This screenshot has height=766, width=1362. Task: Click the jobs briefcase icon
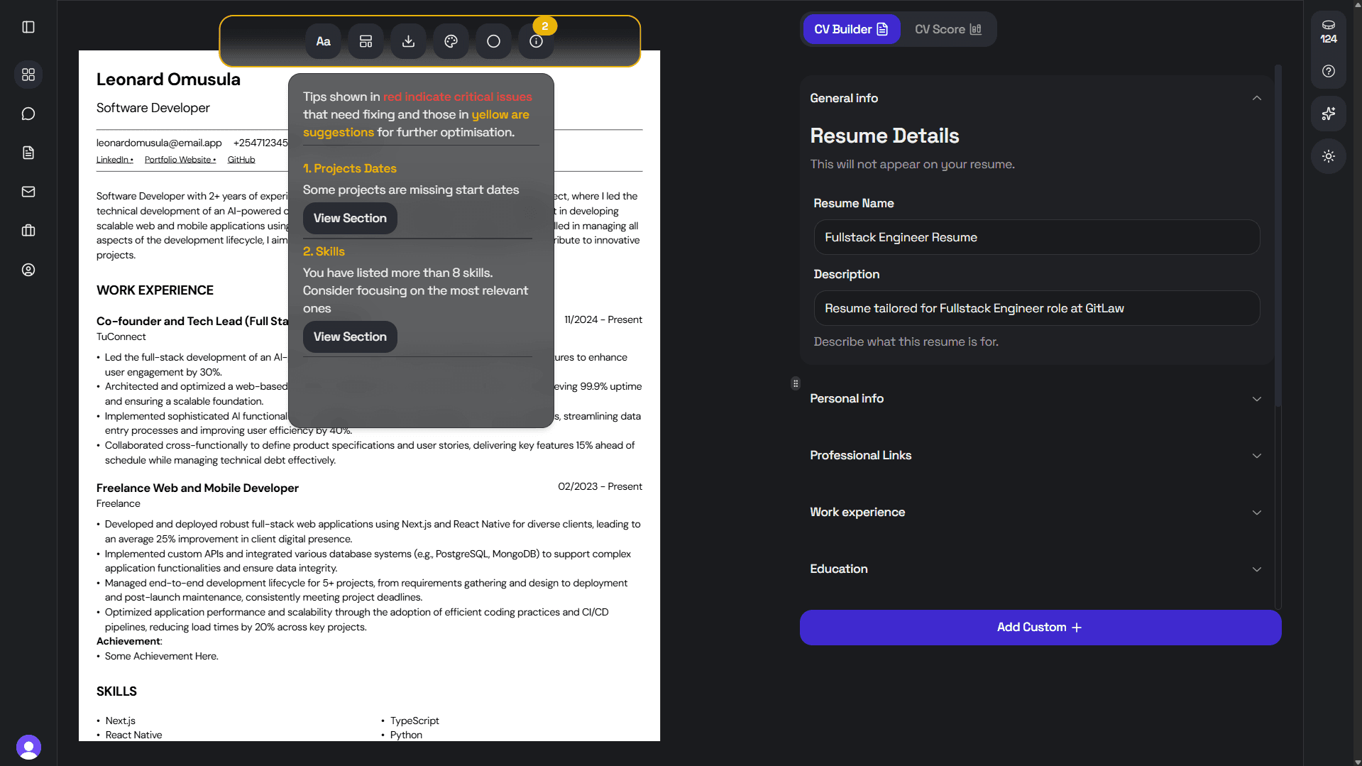pos(28,230)
